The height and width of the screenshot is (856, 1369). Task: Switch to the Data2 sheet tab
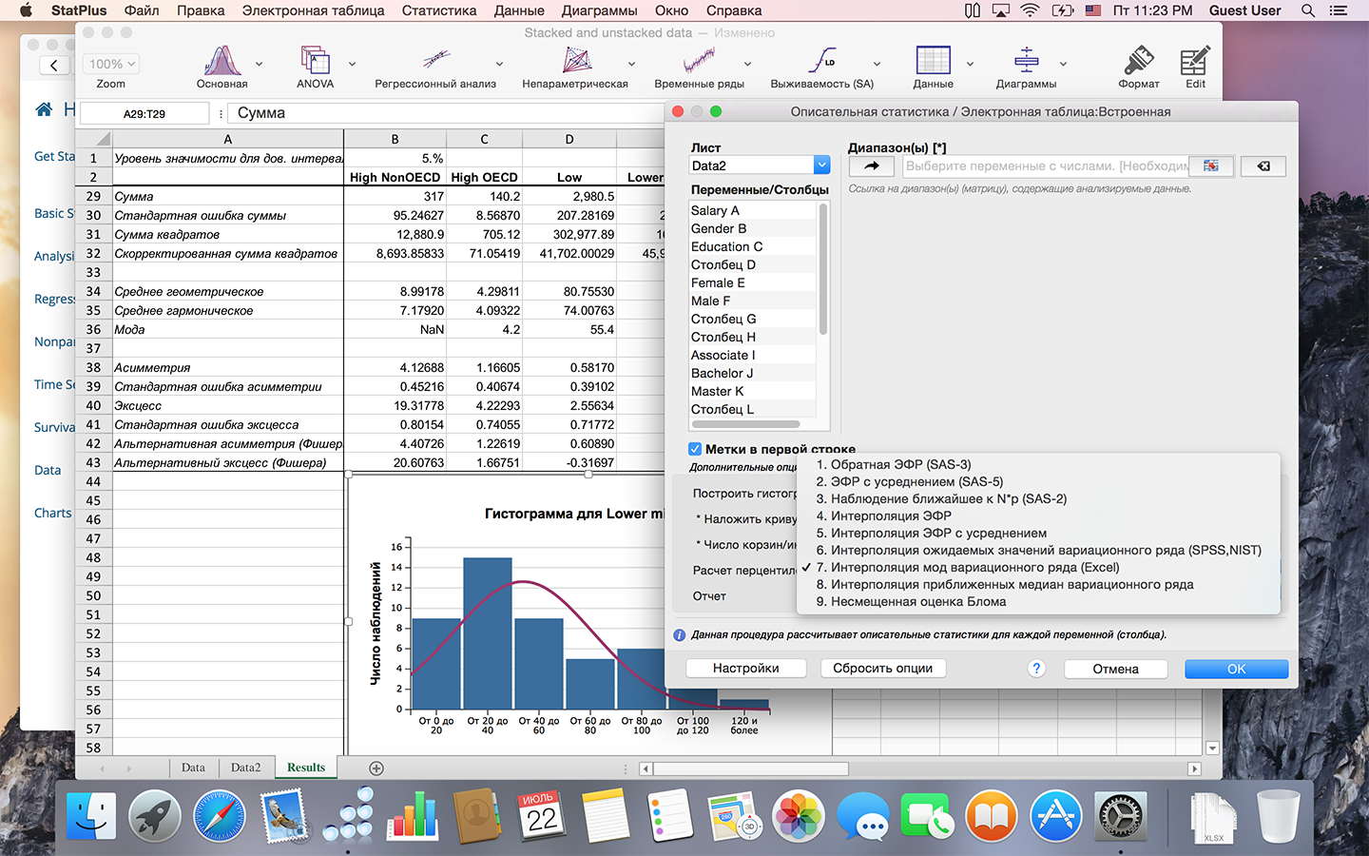tap(245, 768)
